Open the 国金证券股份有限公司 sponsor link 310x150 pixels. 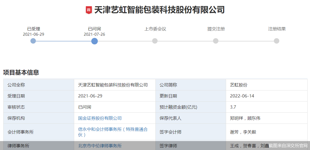pos(100,118)
